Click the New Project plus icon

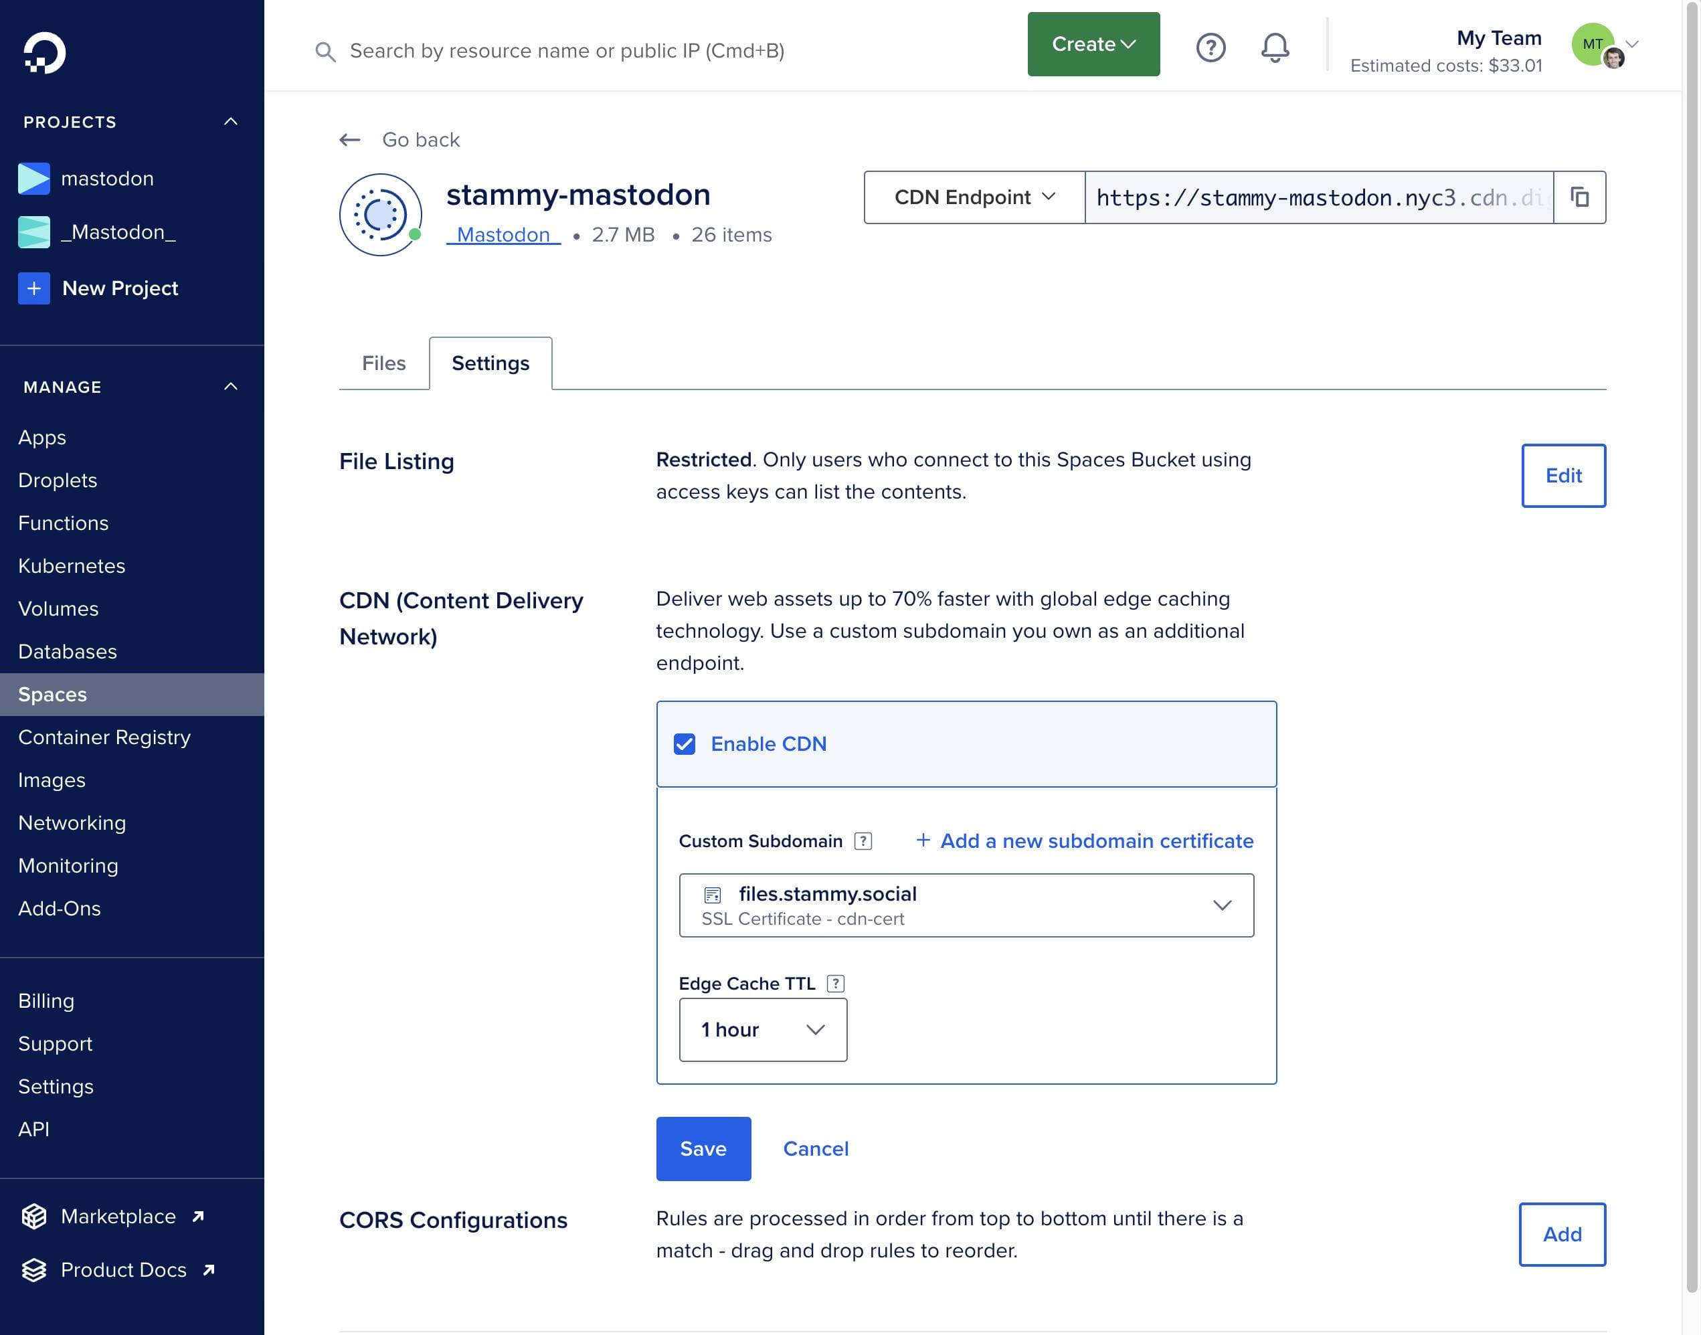point(33,288)
